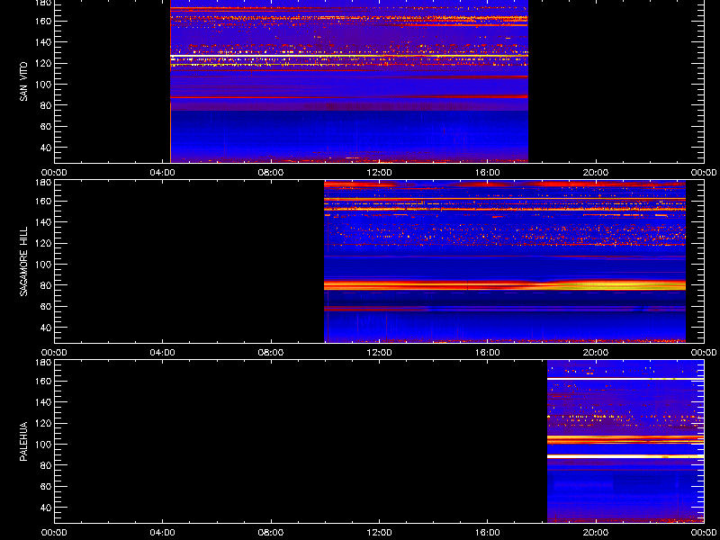Select the 40 tick label on San Vito axis

tap(44, 148)
